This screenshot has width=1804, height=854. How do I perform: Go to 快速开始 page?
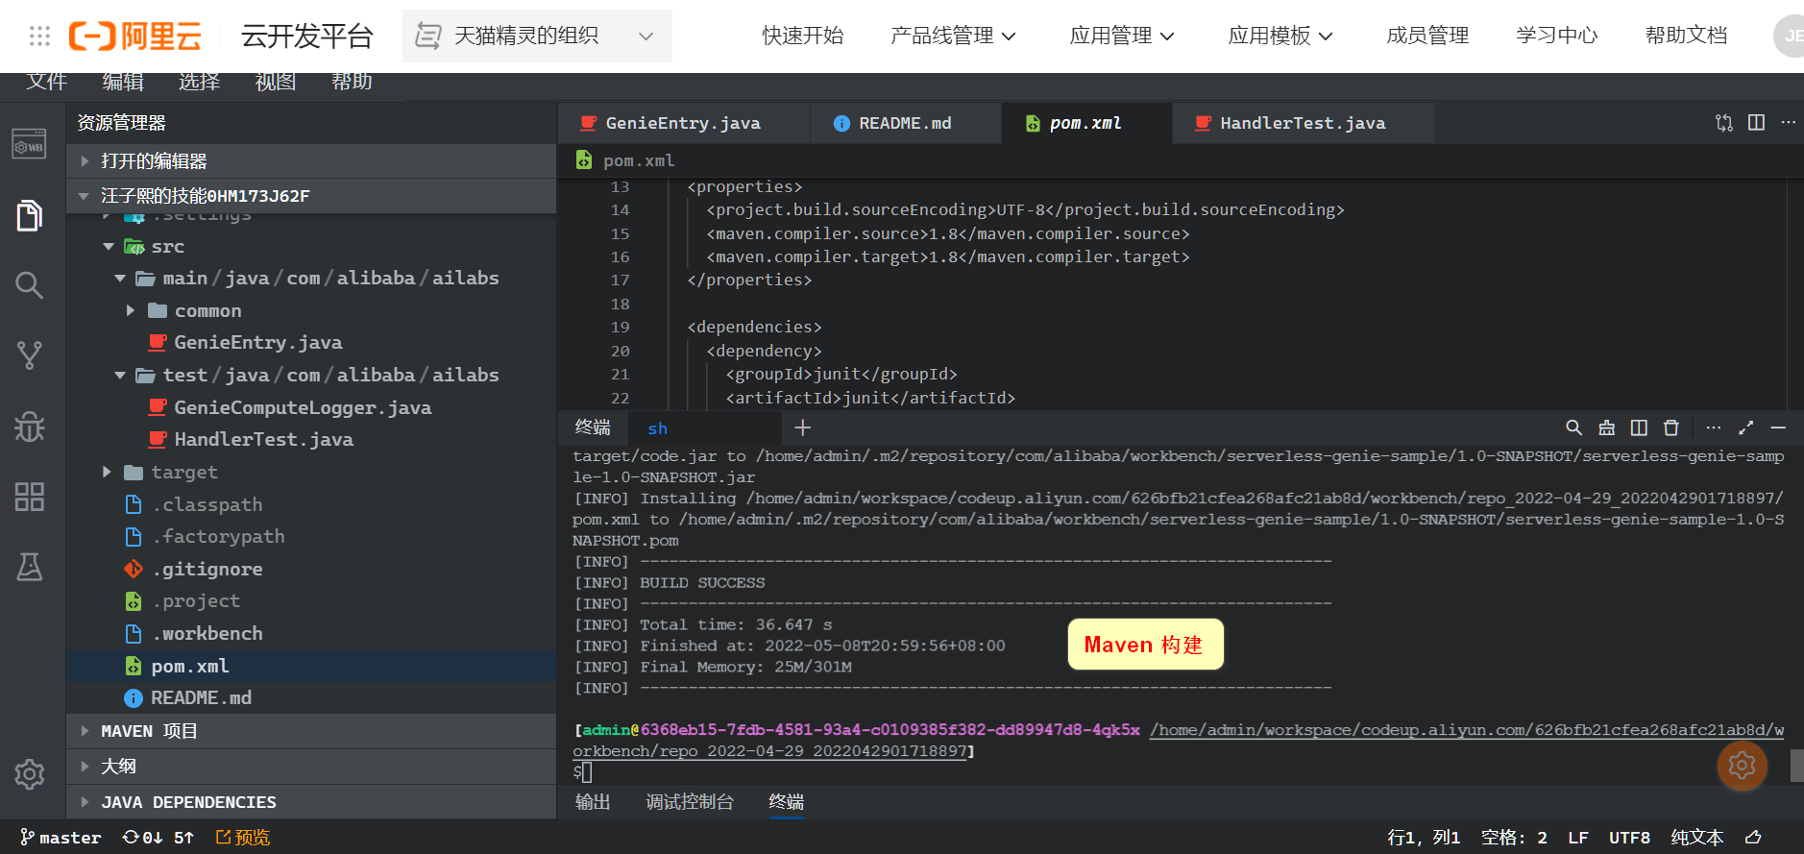(803, 37)
